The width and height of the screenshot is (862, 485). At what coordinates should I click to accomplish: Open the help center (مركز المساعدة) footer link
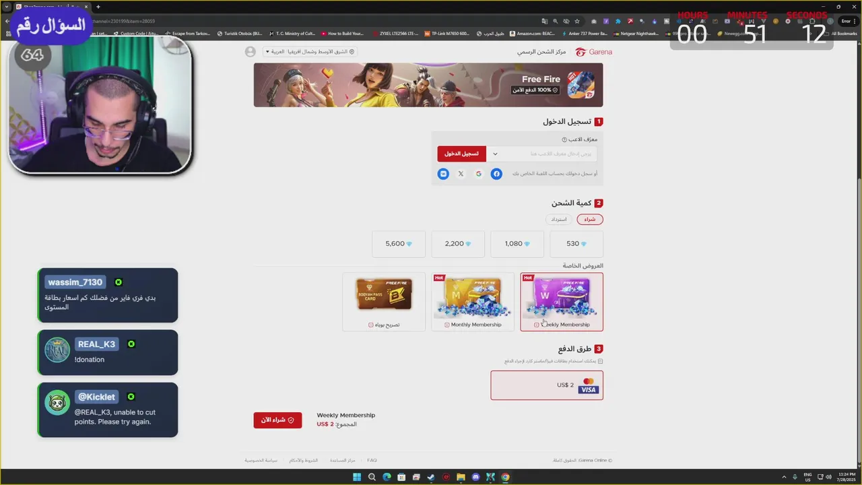click(x=342, y=461)
